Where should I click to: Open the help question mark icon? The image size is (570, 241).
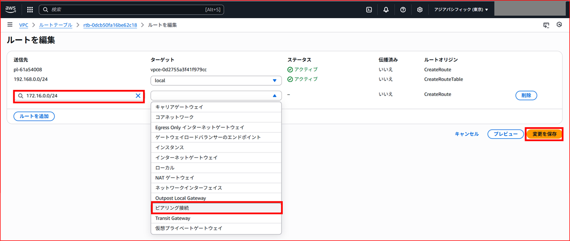(x=403, y=9)
